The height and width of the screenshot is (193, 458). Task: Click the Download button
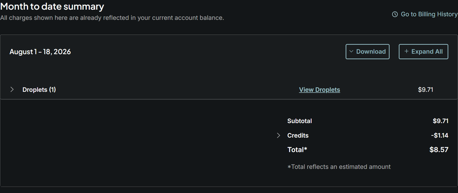367,52
